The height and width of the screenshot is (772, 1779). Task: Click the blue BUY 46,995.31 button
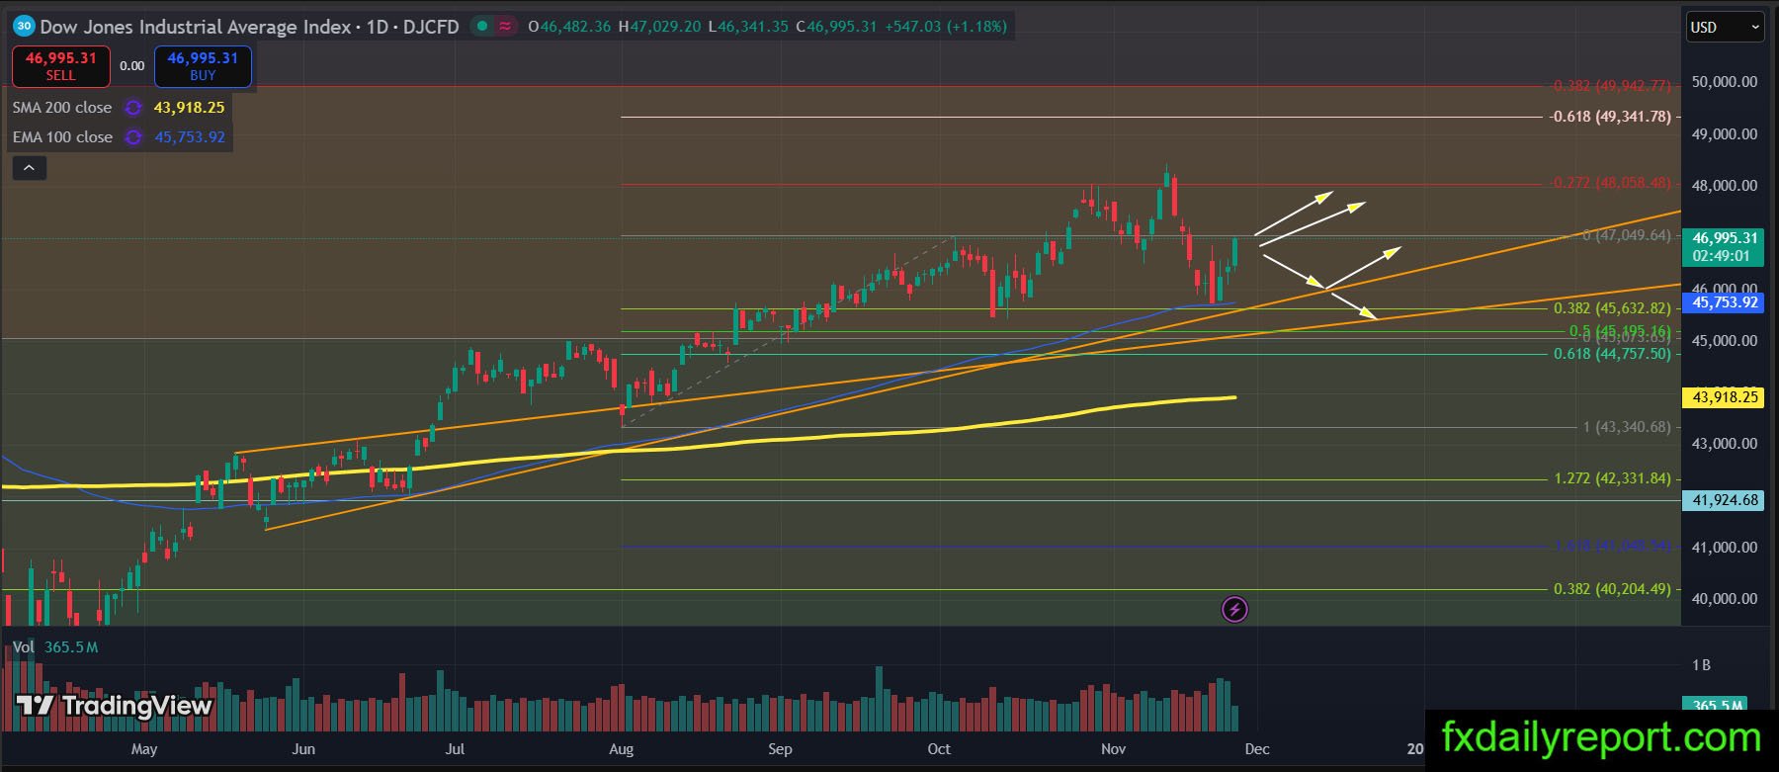pyautogui.click(x=203, y=66)
